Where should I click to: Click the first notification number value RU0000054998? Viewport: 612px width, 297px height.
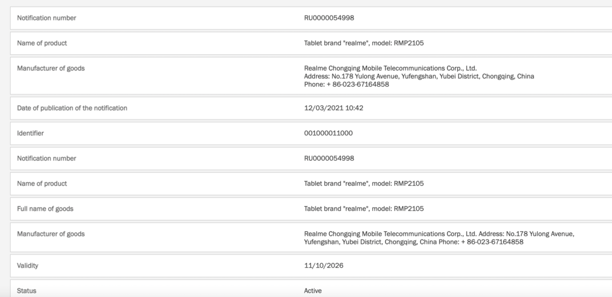tap(329, 18)
